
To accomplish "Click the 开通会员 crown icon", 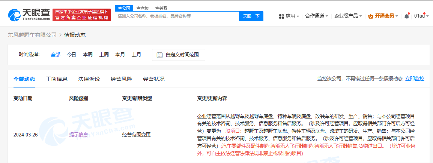I will pos(371,16).
